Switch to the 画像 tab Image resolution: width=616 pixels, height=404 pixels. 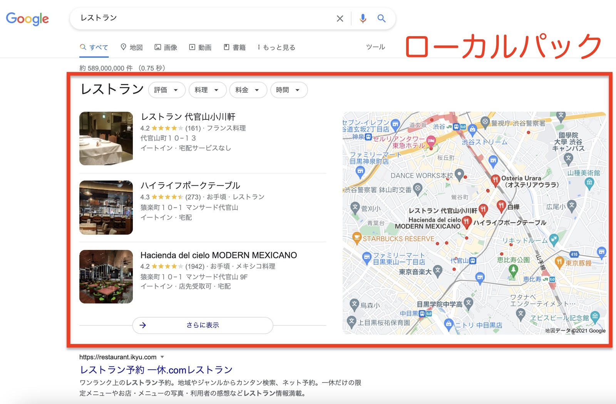point(166,47)
